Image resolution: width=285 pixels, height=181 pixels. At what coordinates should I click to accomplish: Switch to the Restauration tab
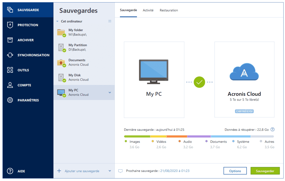tap(169, 10)
